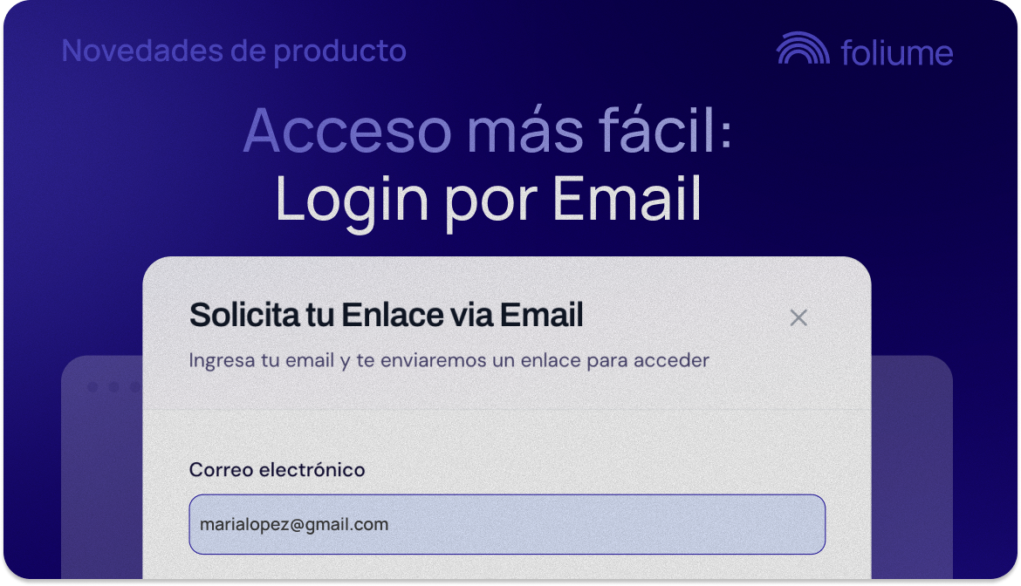Focus the Correo electrónico input field
Image resolution: width=1021 pixels, height=586 pixels.
pos(507,524)
